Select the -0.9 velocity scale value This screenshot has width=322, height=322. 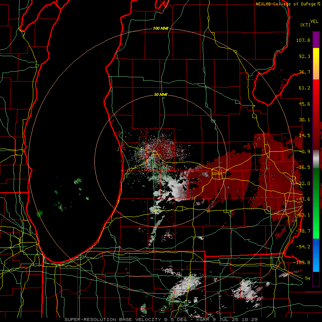[304, 152]
